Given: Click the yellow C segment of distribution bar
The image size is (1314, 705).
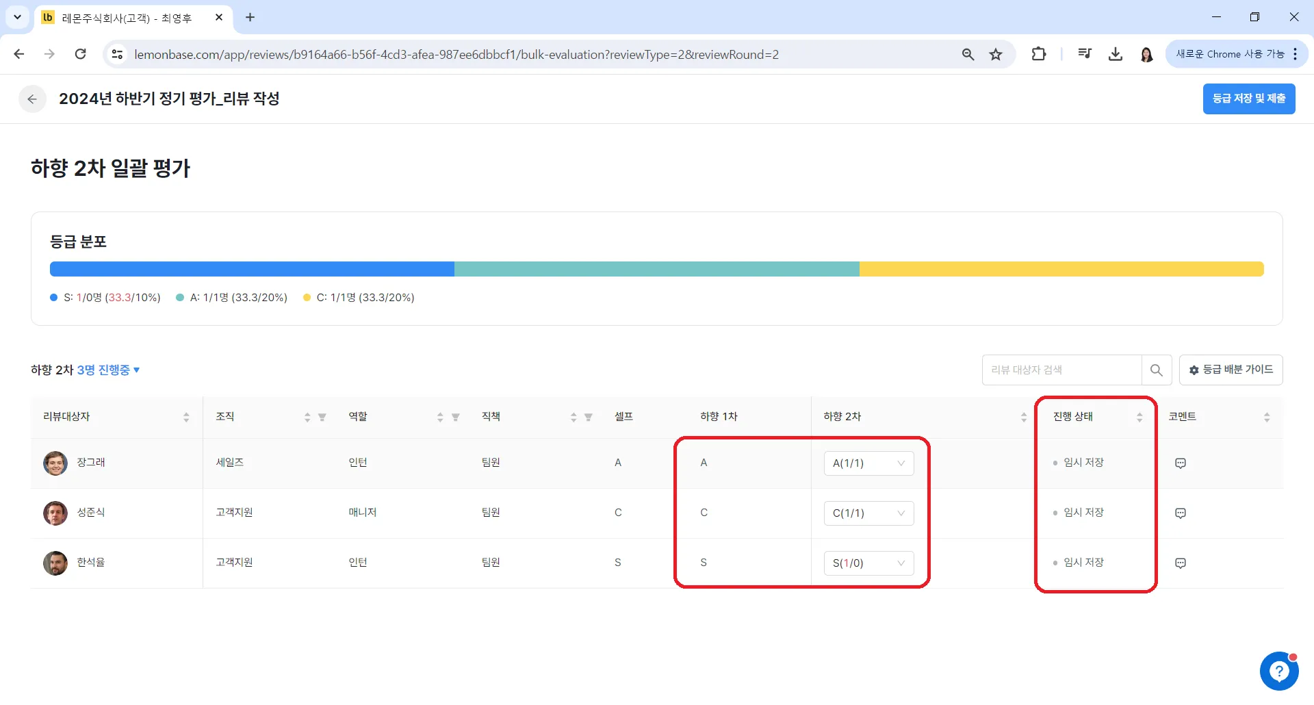Looking at the screenshot, I should tap(1061, 269).
